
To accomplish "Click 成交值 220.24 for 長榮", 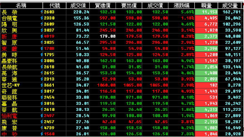I will tap(81, 12).
